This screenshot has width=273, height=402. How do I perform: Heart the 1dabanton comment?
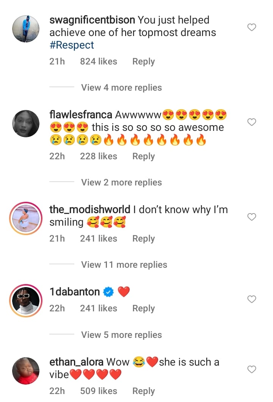252,299
